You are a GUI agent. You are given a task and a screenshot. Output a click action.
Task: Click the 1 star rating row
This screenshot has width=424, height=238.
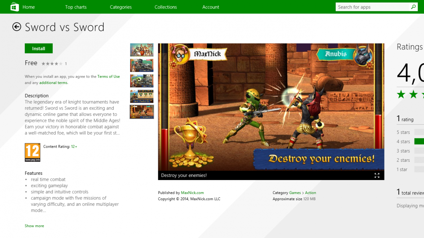(x=410, y=169)
